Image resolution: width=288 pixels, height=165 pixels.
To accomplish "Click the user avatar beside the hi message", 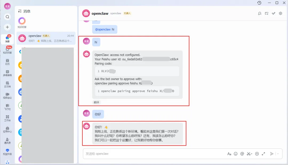I will [x=86, y=41].
